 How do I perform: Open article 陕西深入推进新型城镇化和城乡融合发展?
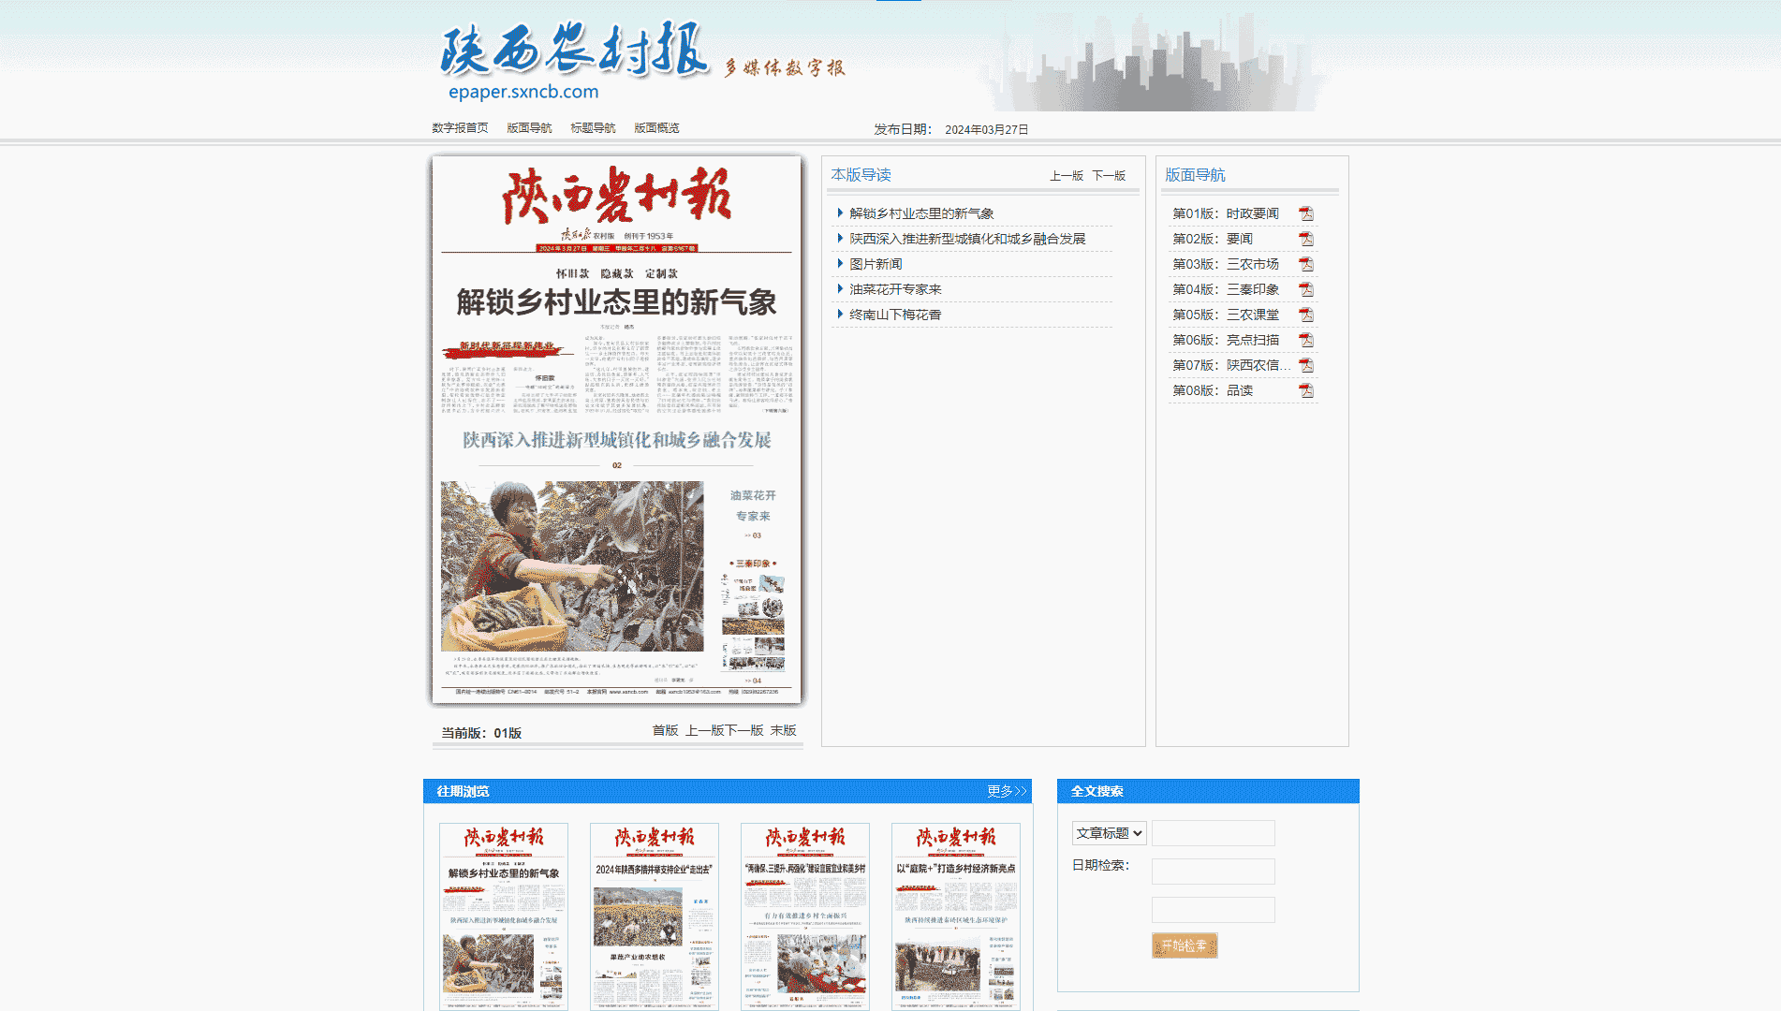coord(967,239)
